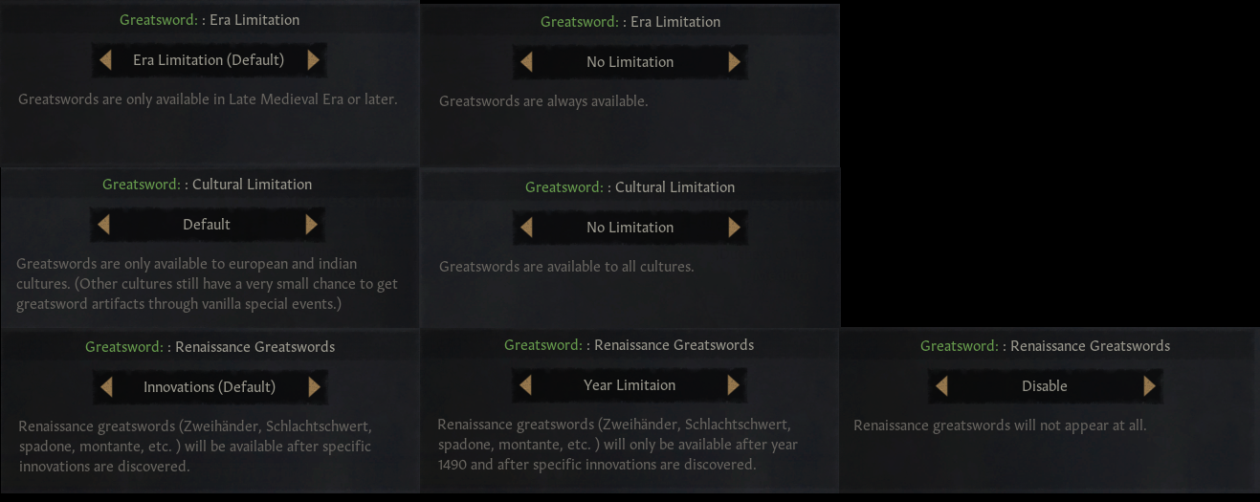Click the Default value box under Cultural Limitation
This screenshot has height=502, width=1260.
click(x=207, y=225)
